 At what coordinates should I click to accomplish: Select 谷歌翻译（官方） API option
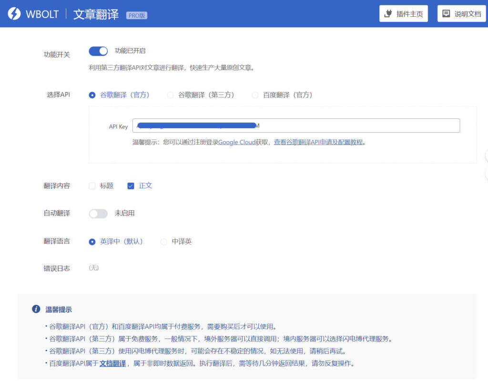pos(92,95)
